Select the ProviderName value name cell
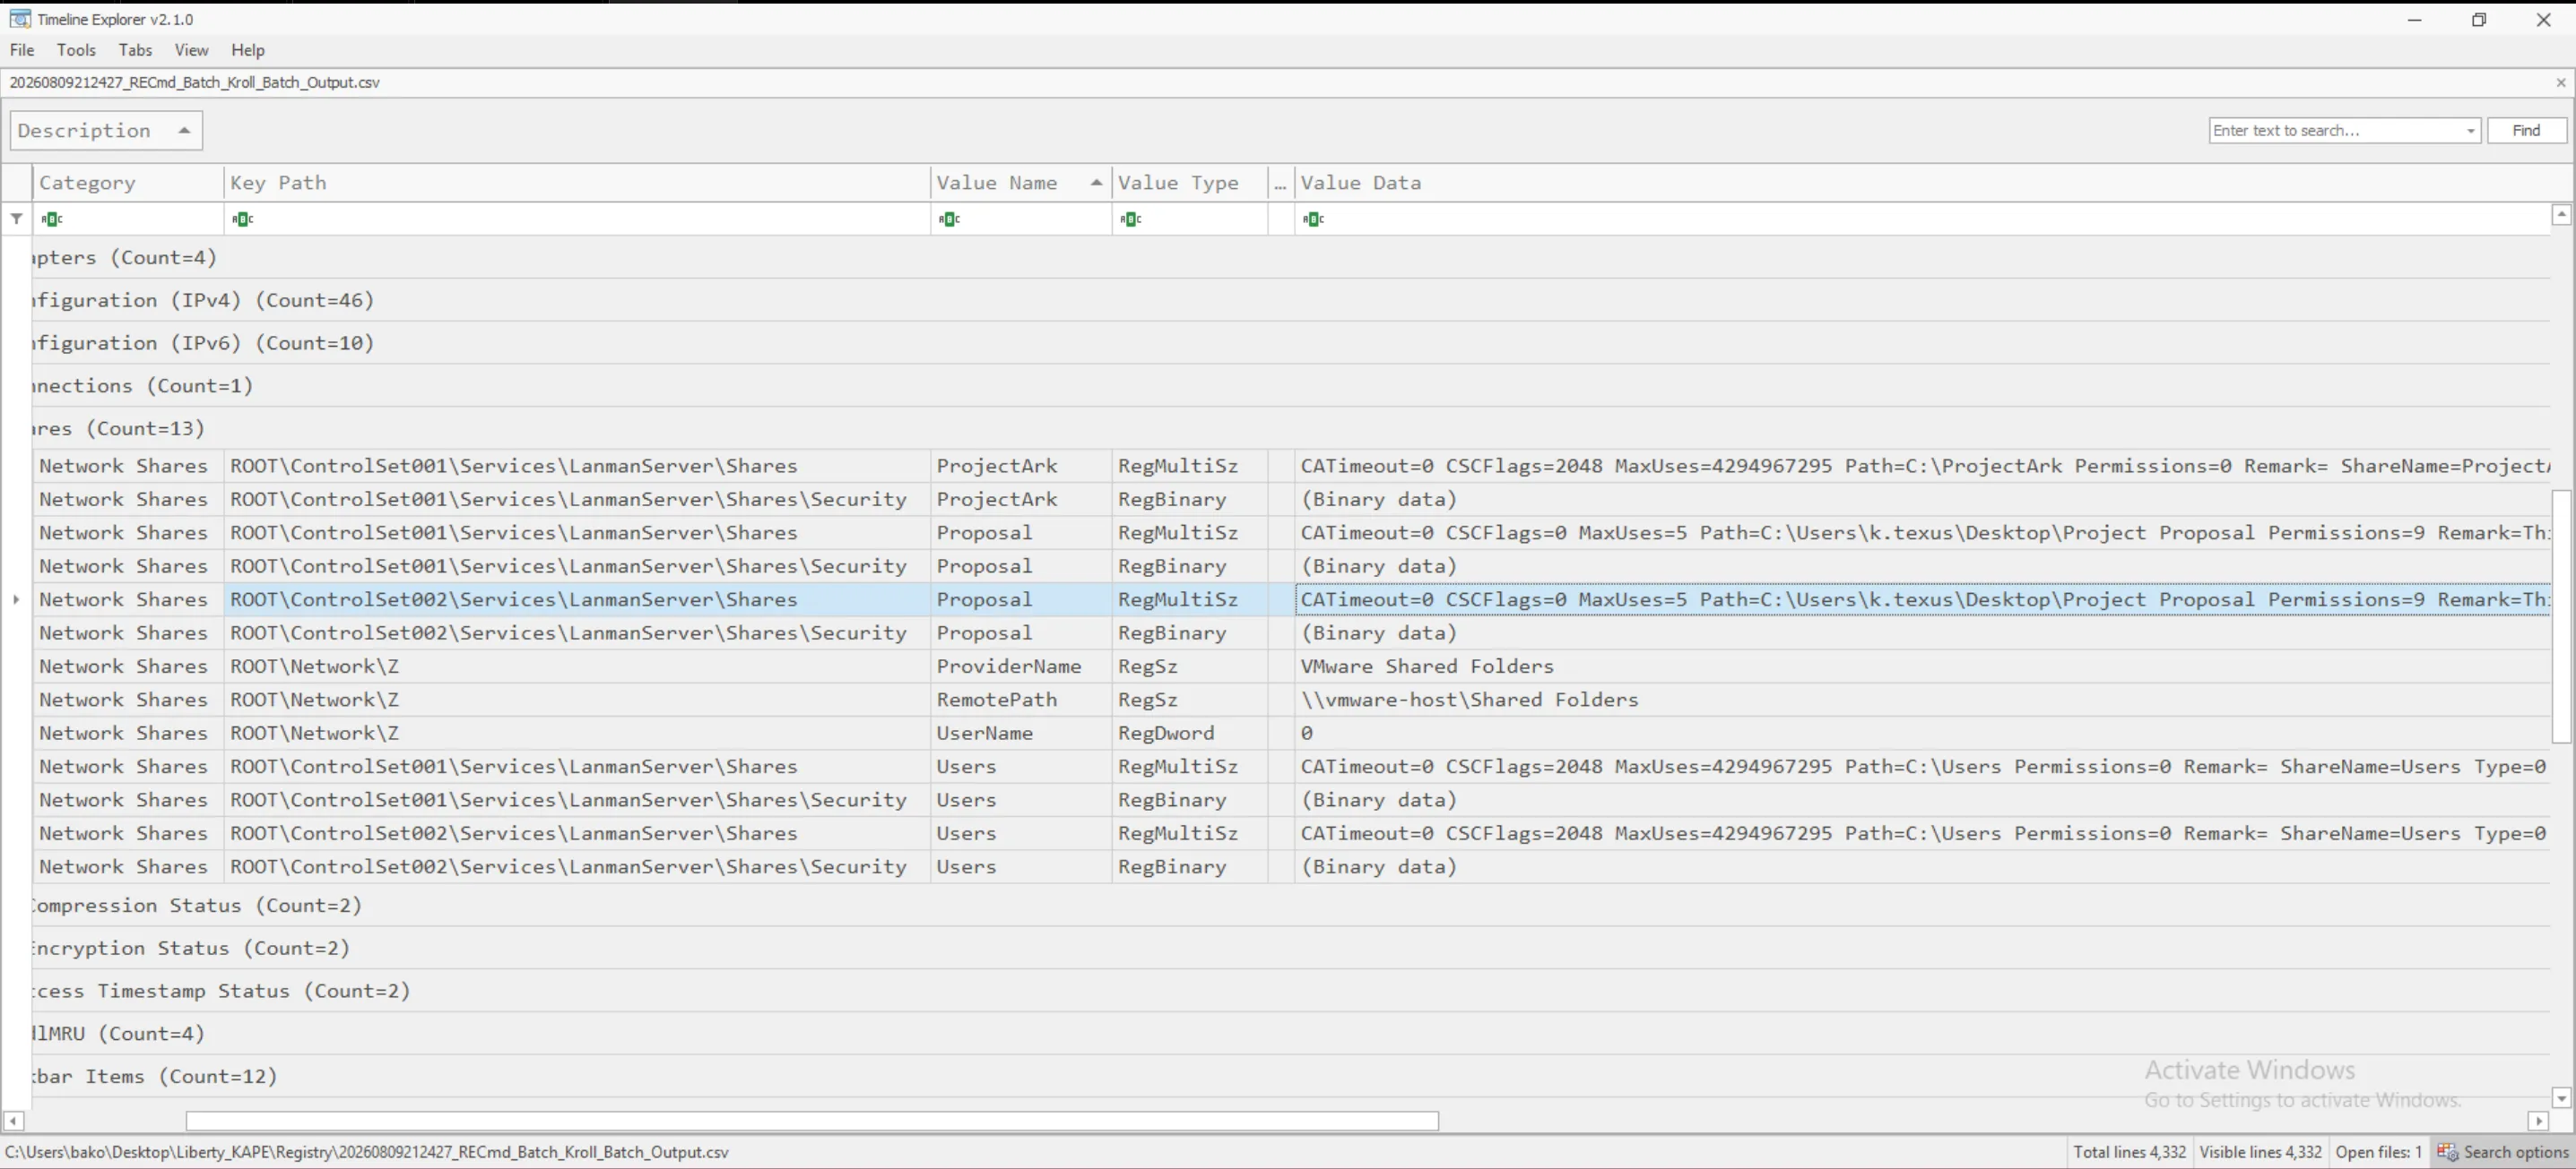The height and width of the screenshot is (1169, 2576). click(x=1021, y=666)
